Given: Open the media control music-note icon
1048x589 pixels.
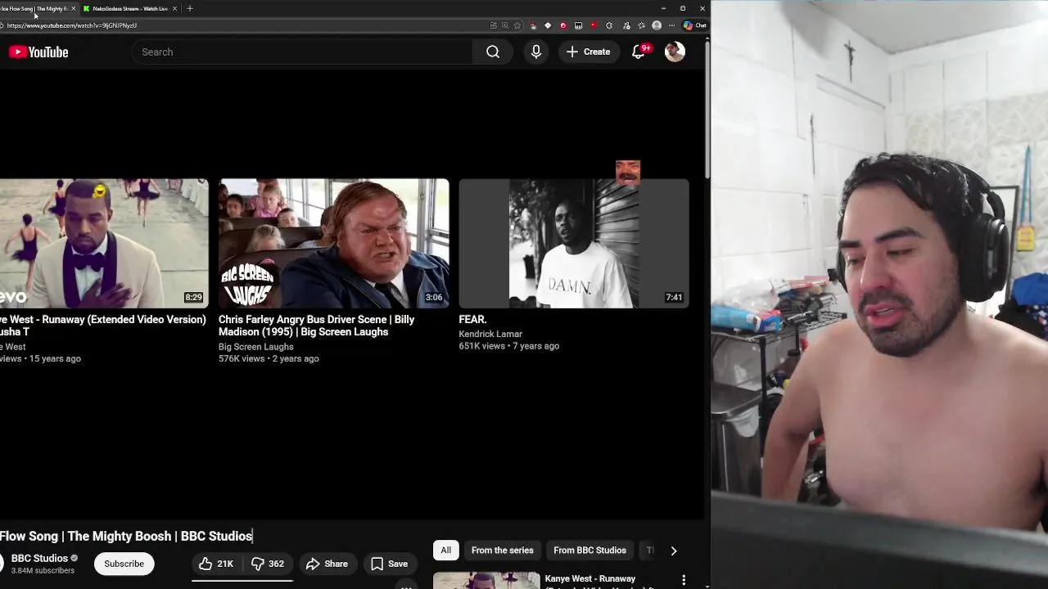Looking at the screenshot, I should [x=626, y=25].
